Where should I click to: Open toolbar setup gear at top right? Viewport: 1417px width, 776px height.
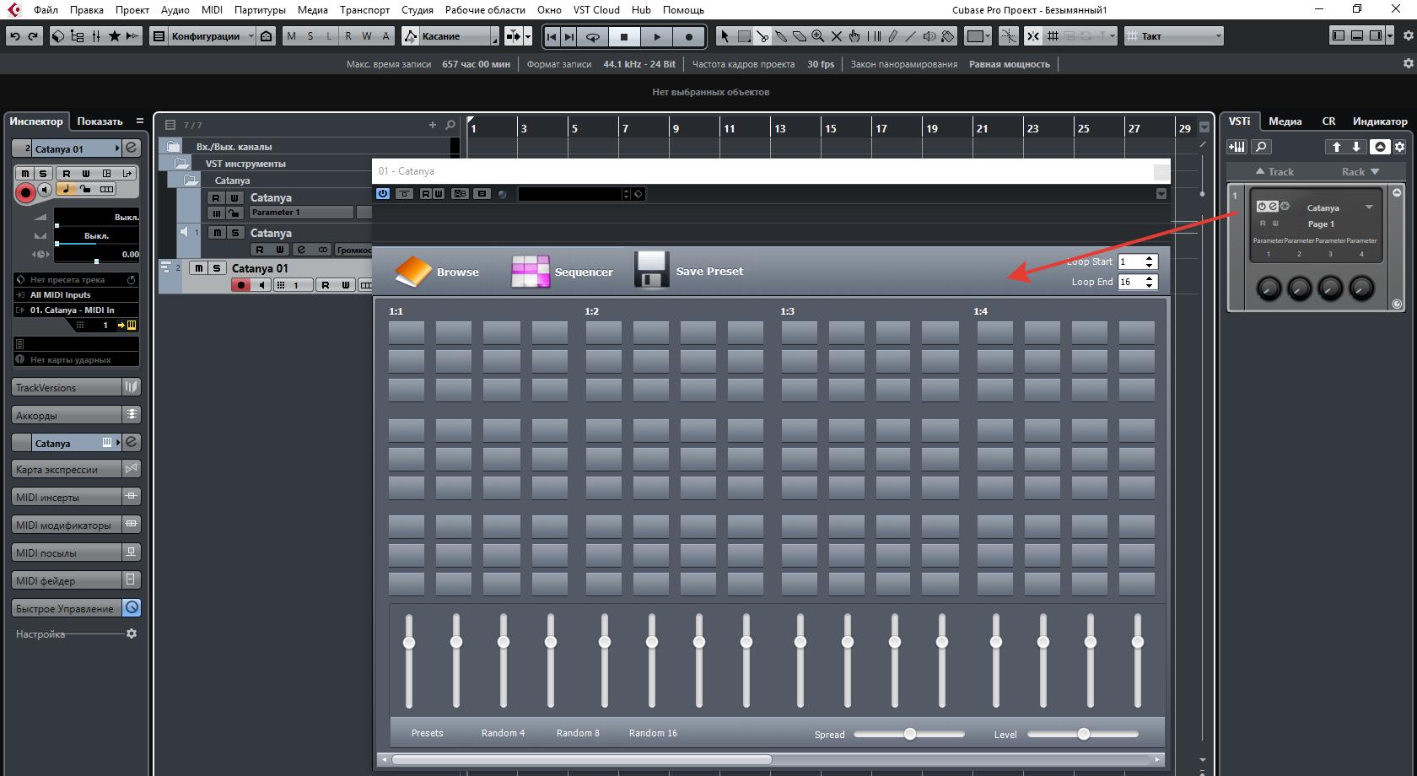point(1408,36)
